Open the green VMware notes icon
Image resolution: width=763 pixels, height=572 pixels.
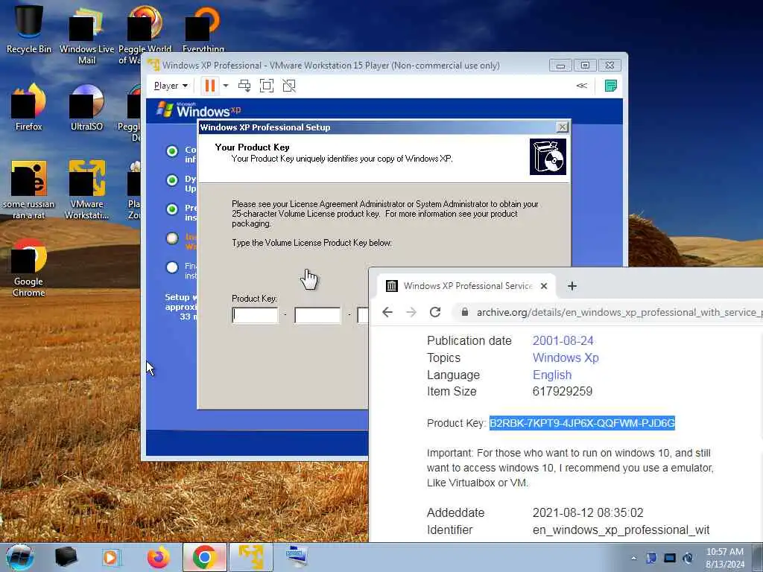(x=610, y=86)
